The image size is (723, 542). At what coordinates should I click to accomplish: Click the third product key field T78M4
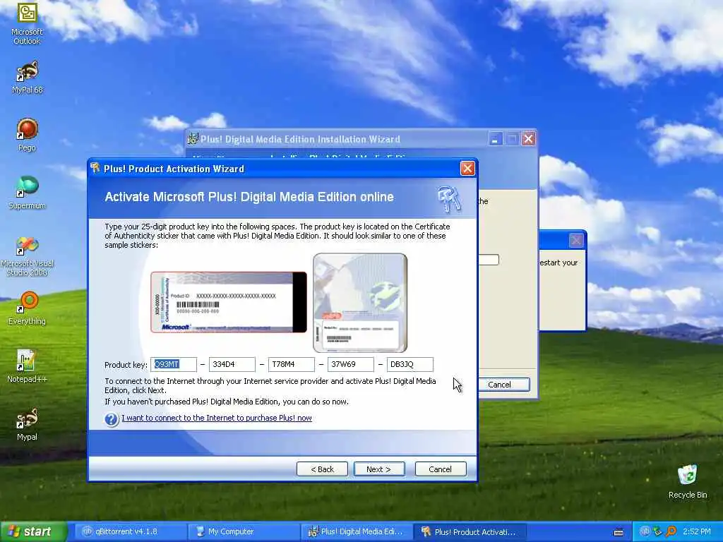click(292, 364)
